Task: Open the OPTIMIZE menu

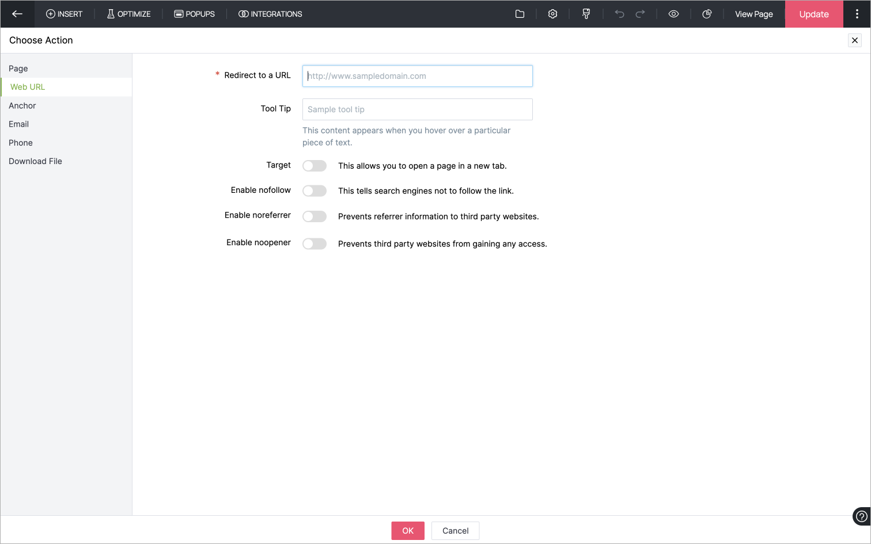Action: tap(128, 14)
